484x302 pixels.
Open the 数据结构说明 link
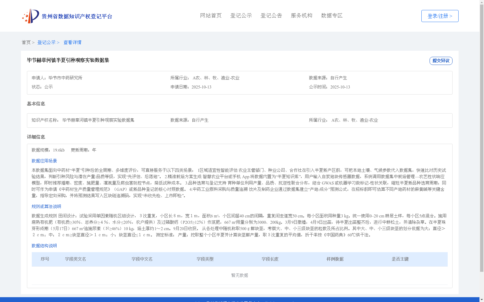(x=44, y=246)
